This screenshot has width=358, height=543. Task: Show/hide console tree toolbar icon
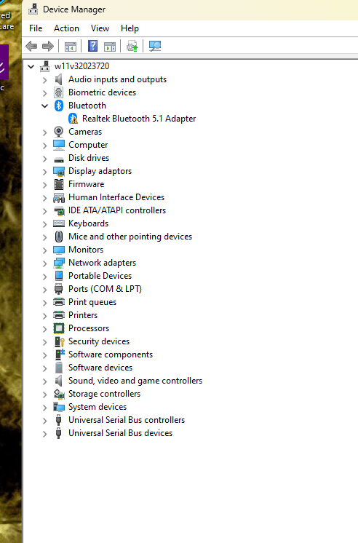pos(71,46)
